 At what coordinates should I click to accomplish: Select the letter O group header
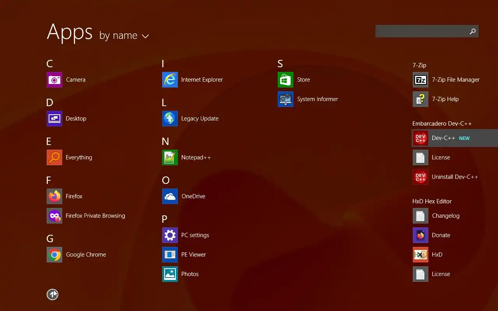pos(166,180)
